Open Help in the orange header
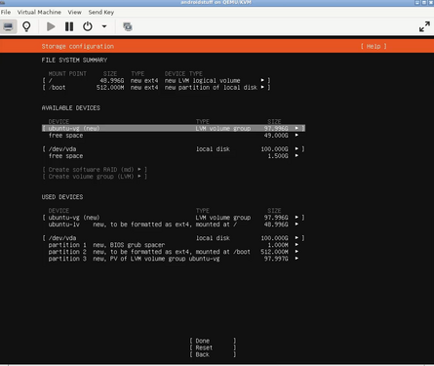This screenshot has width=434, height=366. [x=374, y=46]
